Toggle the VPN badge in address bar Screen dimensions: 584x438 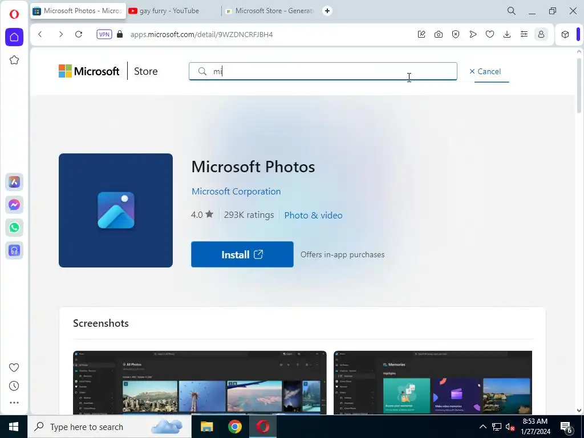pyautogui.click(x=104, y=34)
